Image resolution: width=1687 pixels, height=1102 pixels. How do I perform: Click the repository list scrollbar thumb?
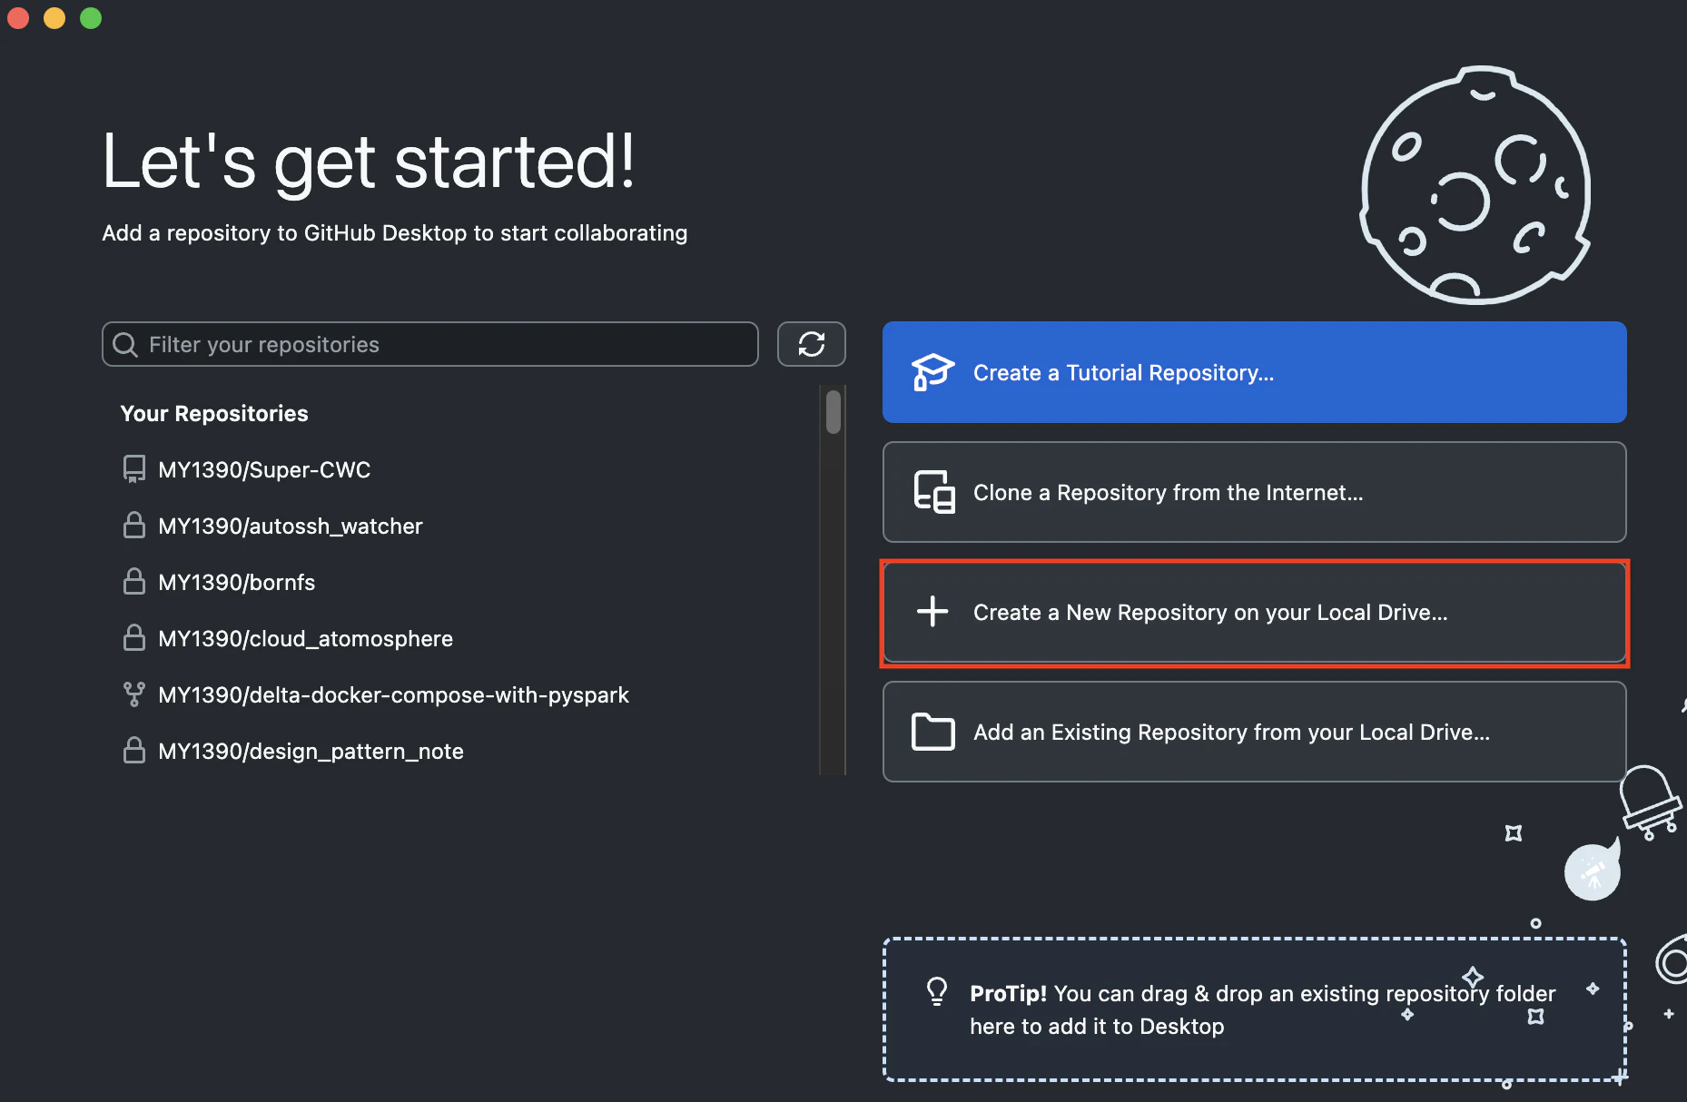coord(833,412)
